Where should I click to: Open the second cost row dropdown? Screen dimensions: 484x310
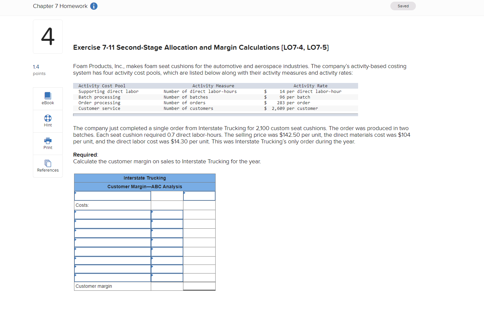(x=112, y=224)
